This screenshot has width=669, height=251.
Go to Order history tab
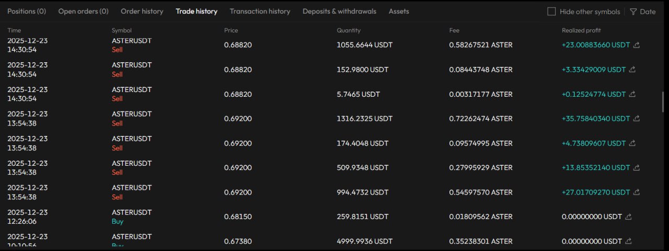pyautogui.click(x=142, y=11)
